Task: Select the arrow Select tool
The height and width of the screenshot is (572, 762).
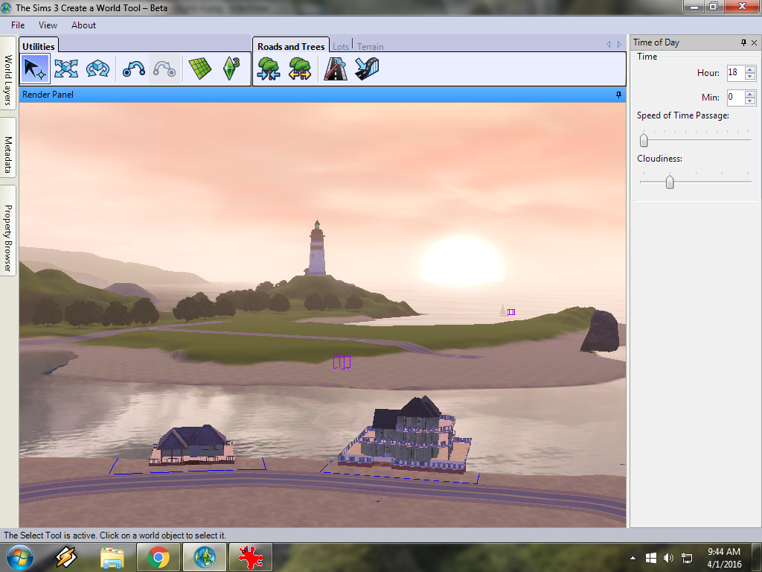Action: coord(34,69)
